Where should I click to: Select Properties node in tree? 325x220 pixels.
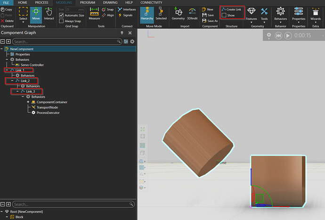(x=20, y=54)
